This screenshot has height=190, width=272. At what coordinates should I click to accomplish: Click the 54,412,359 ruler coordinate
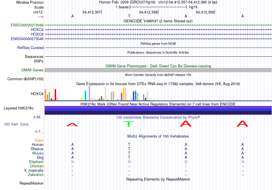pos(205,12)
